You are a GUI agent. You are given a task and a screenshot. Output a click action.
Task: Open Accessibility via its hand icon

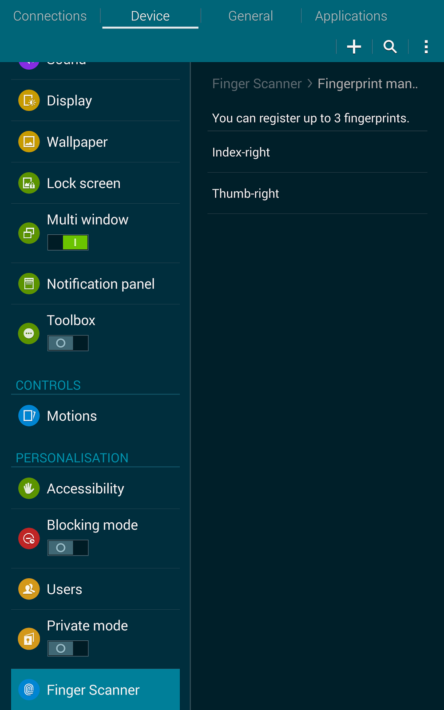coord(29,489)
